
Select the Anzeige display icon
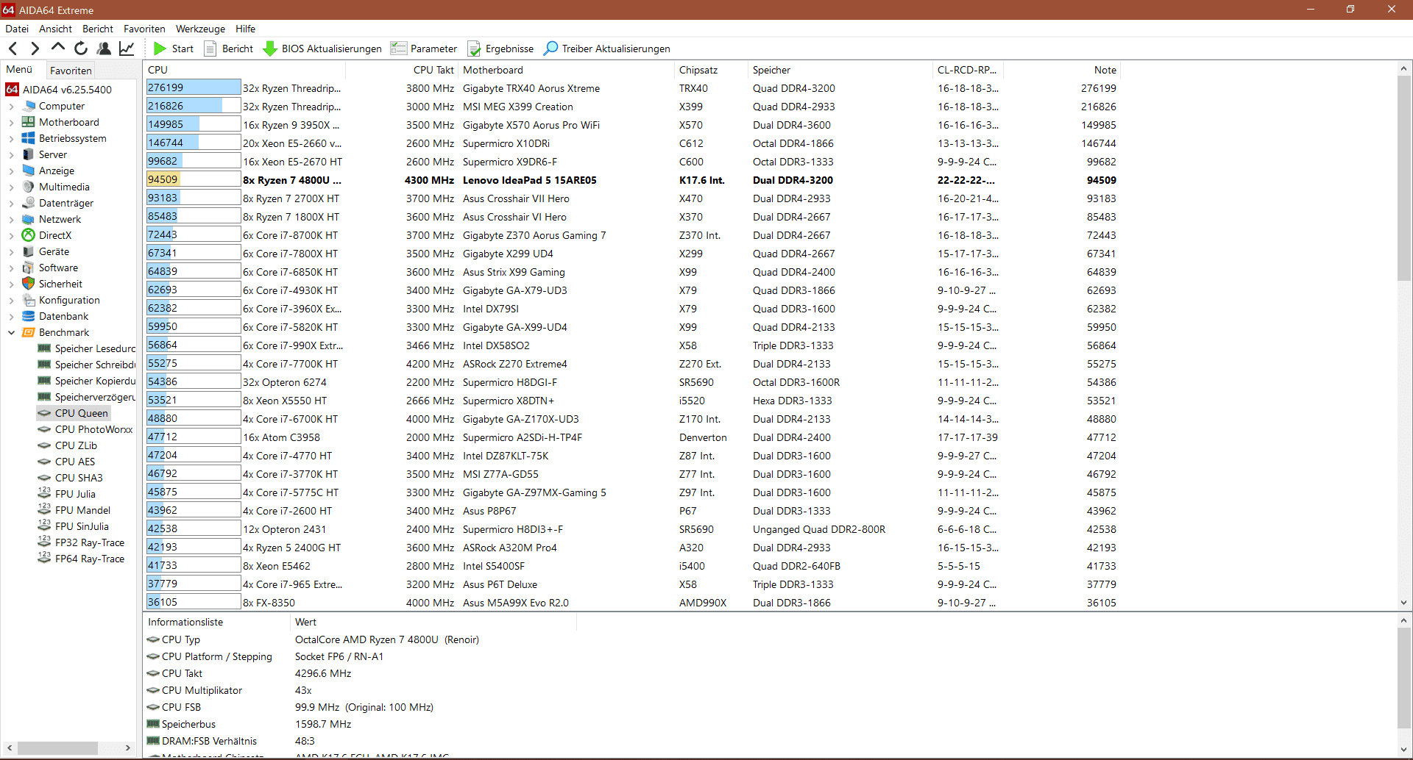[x=29, y=171]
